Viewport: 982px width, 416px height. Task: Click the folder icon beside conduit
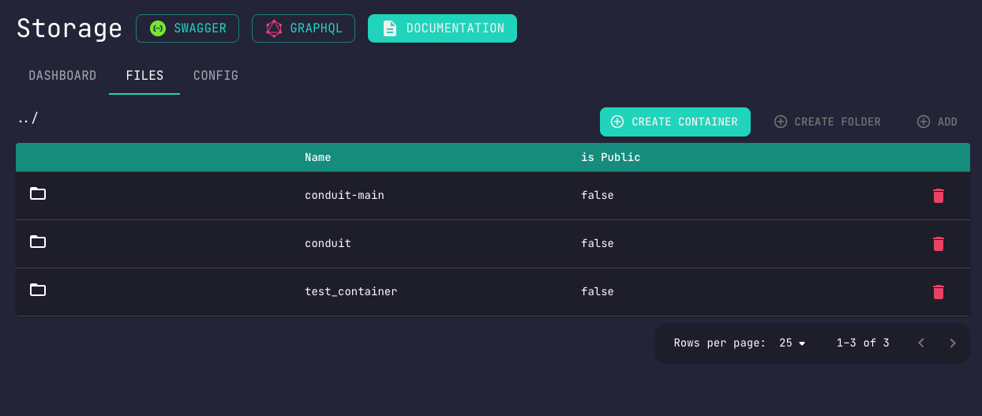coord(38,242)
